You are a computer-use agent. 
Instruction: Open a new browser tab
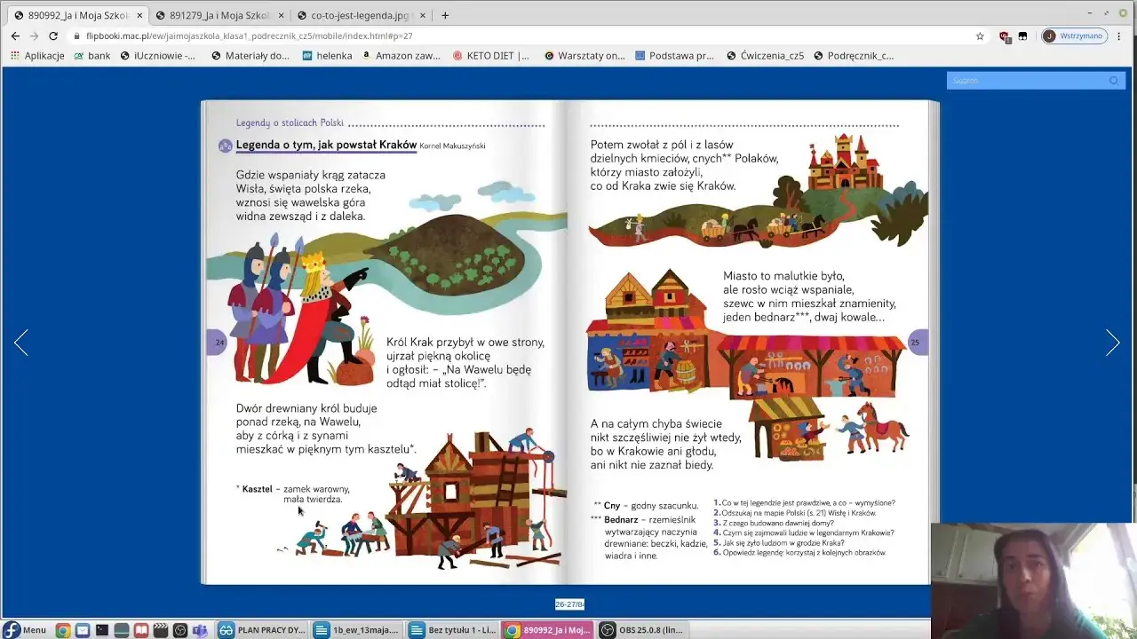pos(445,15)
